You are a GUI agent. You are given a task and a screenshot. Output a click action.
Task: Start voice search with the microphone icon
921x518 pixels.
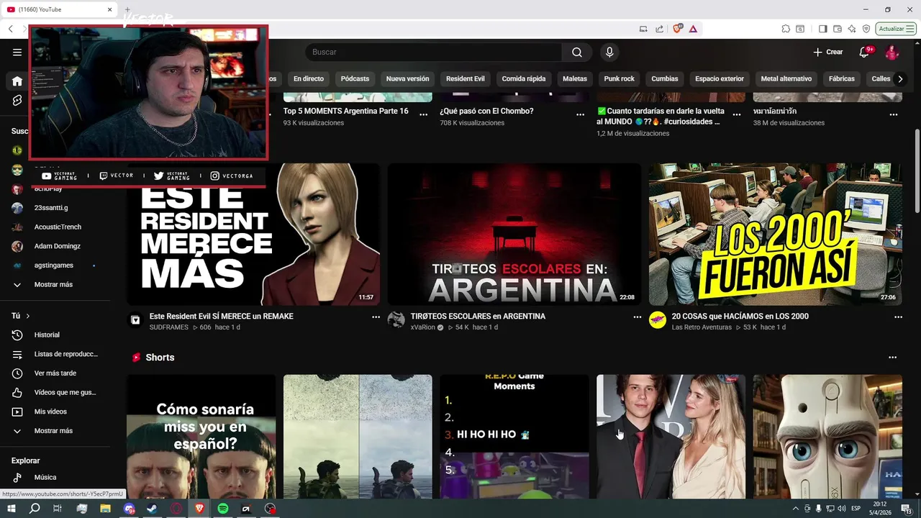point(609,52)
